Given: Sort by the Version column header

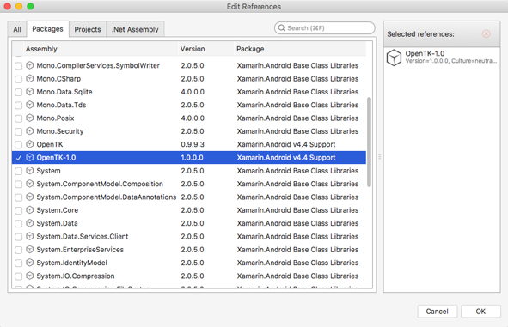Looking at the screenshot, I should (x=206, y=49).
